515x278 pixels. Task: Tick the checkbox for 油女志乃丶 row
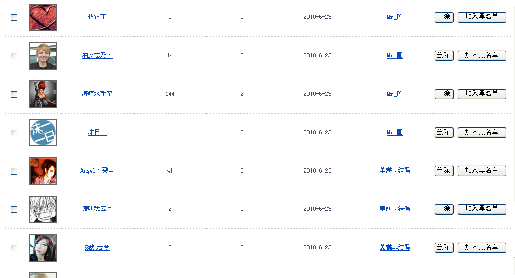(x=14, y=56)
